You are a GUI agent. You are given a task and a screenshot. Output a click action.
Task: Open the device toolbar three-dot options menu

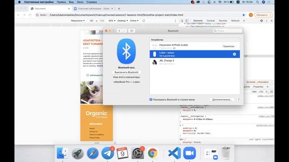click(x=175, y=21)
